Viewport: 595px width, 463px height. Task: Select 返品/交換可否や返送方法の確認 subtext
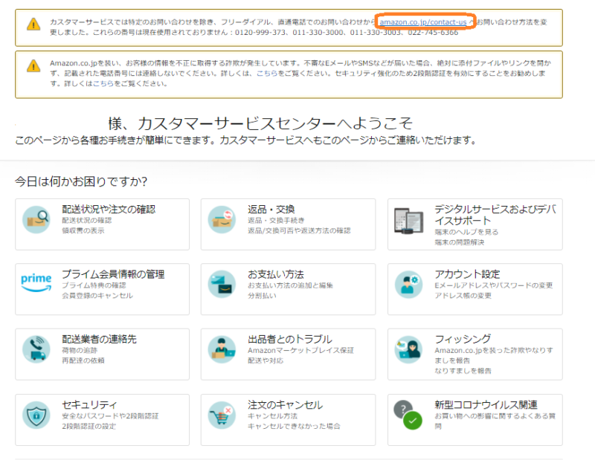299,230
